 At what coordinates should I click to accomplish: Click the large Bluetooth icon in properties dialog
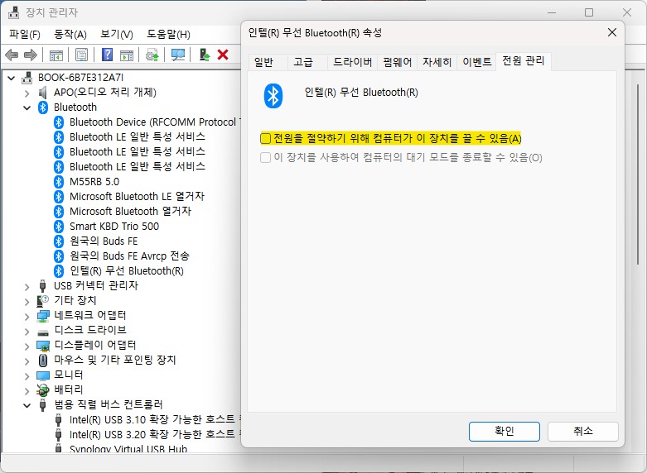click(x=273, y=96)
